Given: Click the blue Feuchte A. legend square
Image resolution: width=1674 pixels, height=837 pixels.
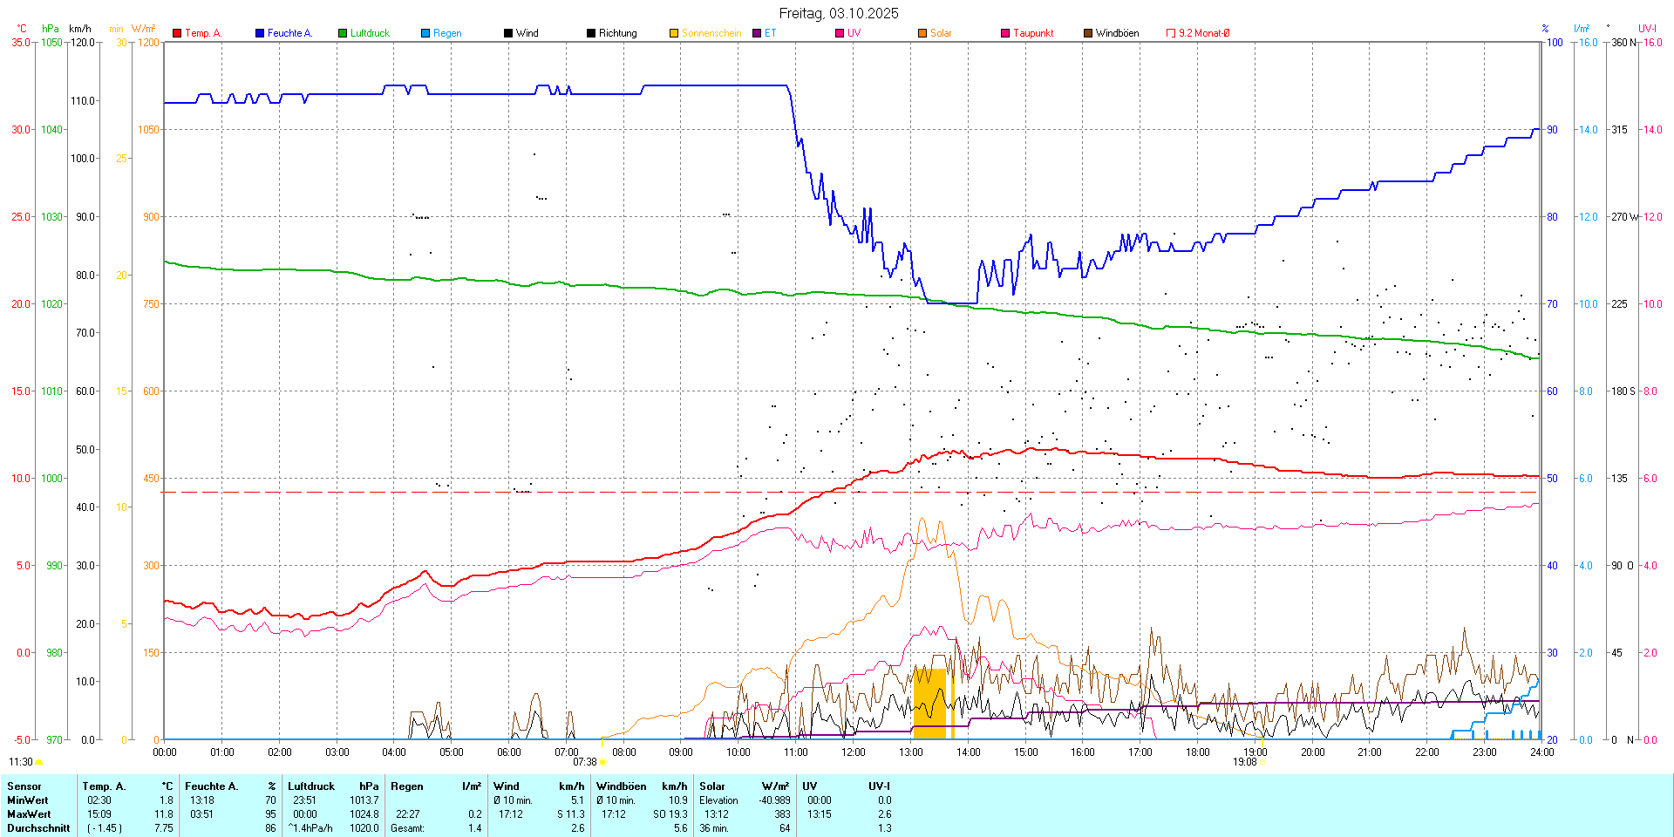Looking at the screenshot, I should (260, 33).
